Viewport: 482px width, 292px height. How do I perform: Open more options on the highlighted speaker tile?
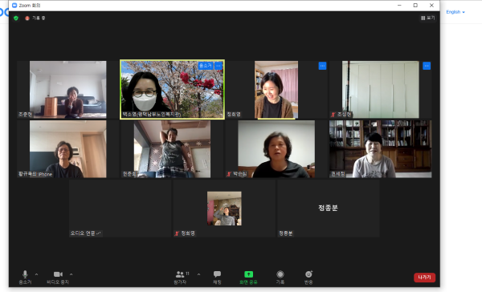219,66
